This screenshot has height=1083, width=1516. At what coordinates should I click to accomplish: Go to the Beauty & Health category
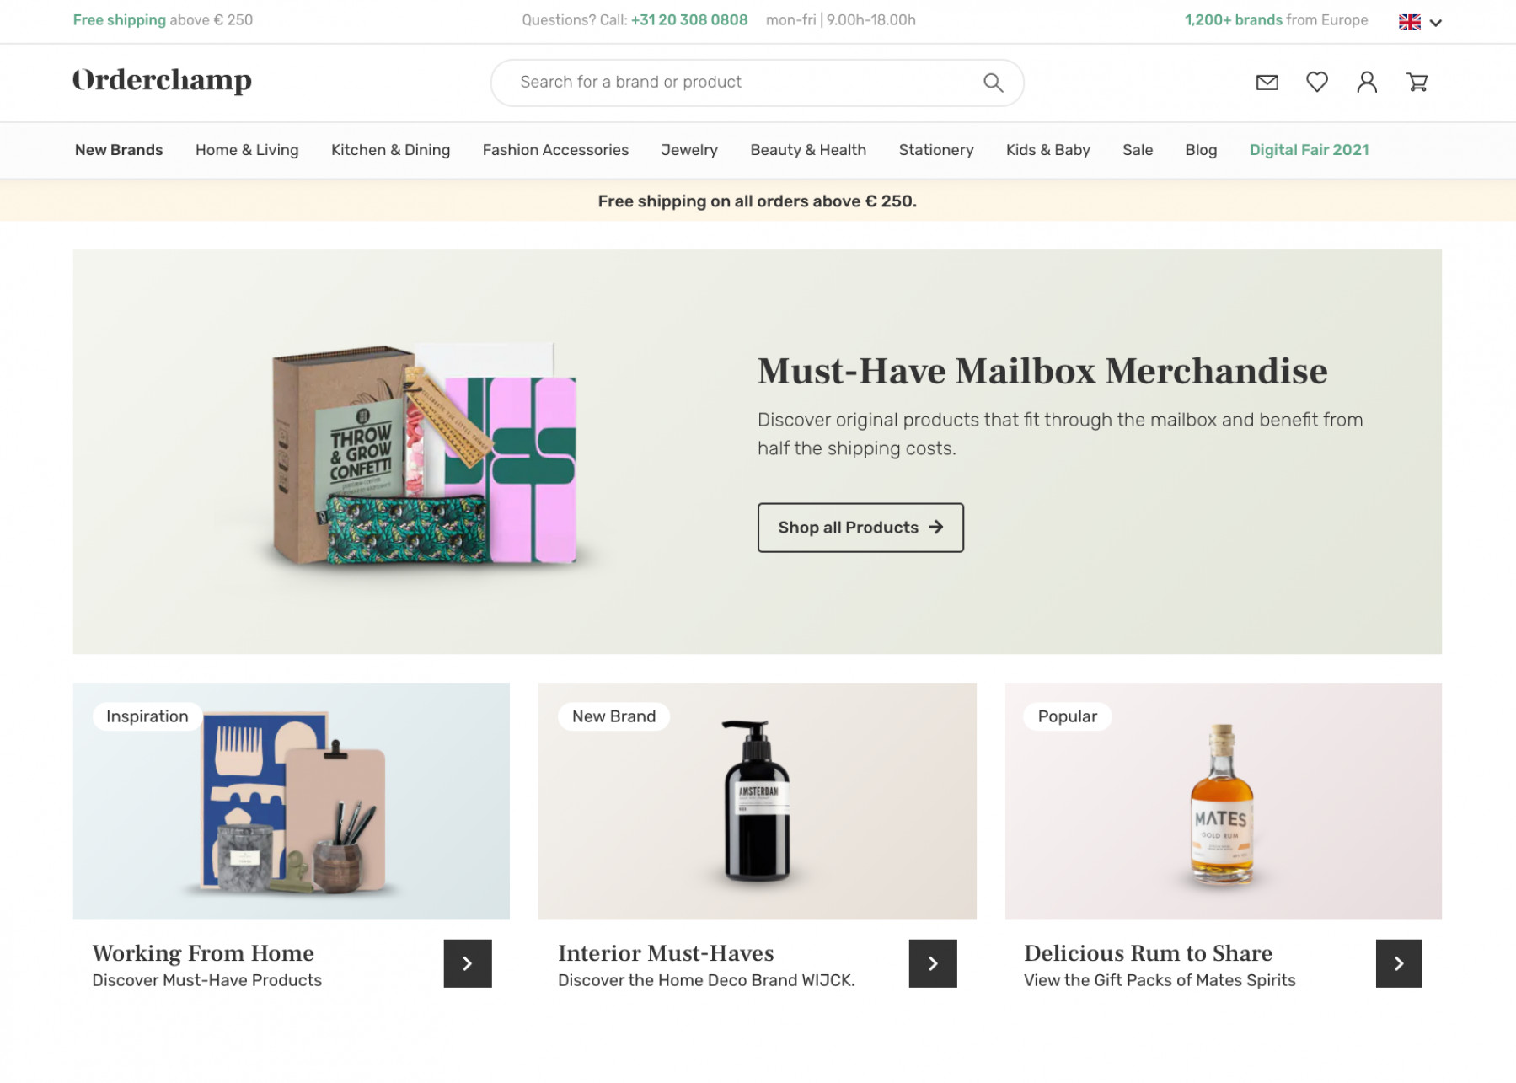click(x=808, y=150)
